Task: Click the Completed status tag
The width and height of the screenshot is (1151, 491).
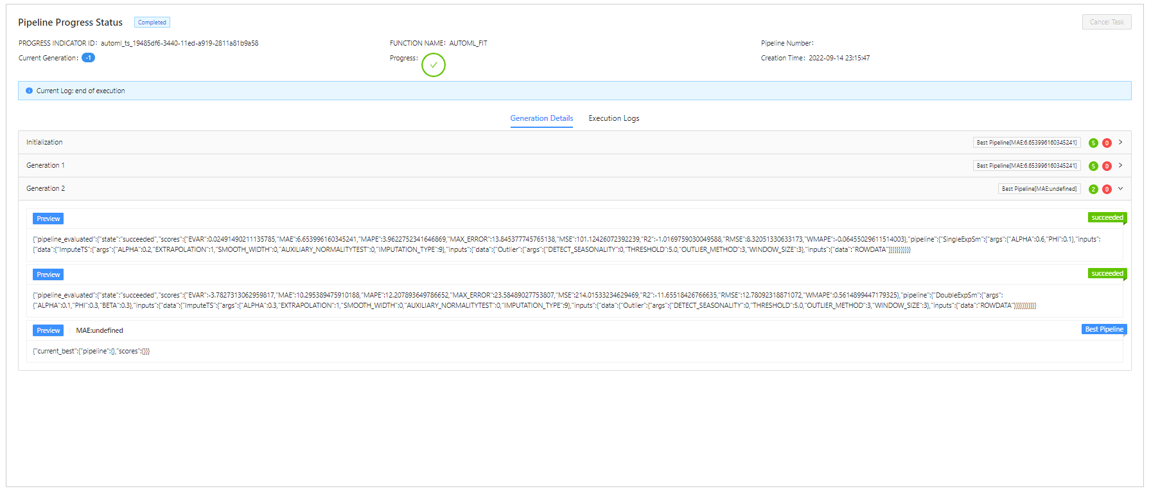Action: pos(152,22)
